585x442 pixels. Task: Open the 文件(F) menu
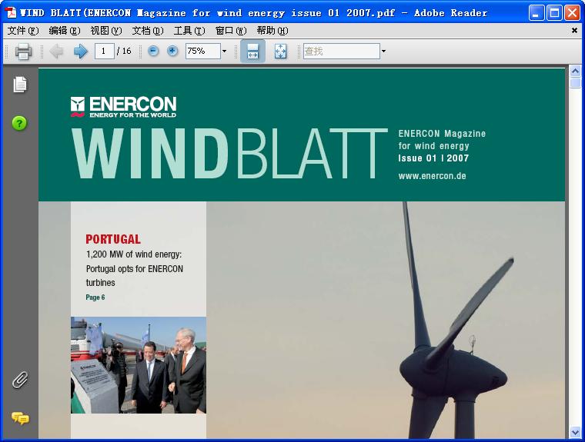point(23,31)
